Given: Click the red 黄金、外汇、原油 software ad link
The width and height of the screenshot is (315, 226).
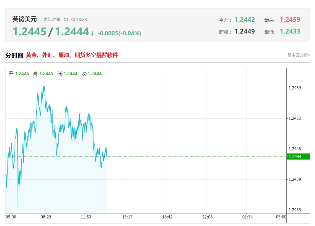Looking at the screenshot, I should click(x=72, y=55).
